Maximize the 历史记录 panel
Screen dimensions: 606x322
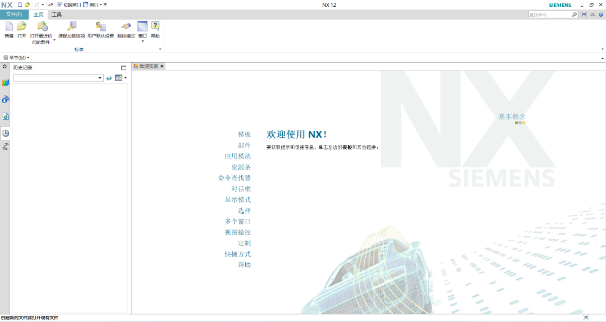click(x=123, y=68)
